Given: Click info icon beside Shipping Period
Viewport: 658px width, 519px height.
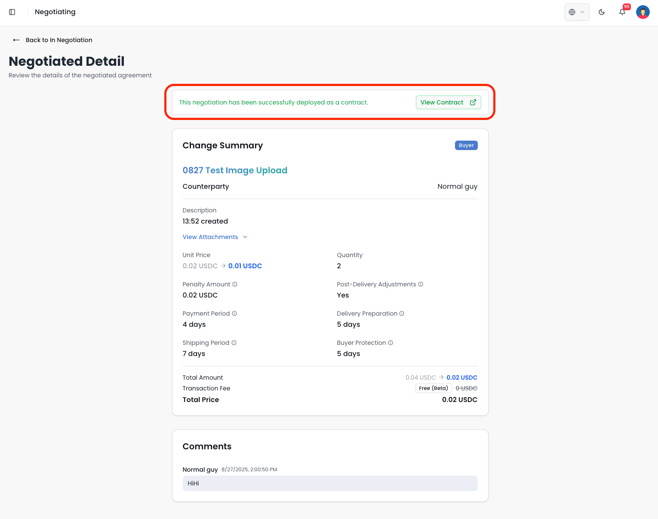Looking at the screenshot, I should point(234,343).
